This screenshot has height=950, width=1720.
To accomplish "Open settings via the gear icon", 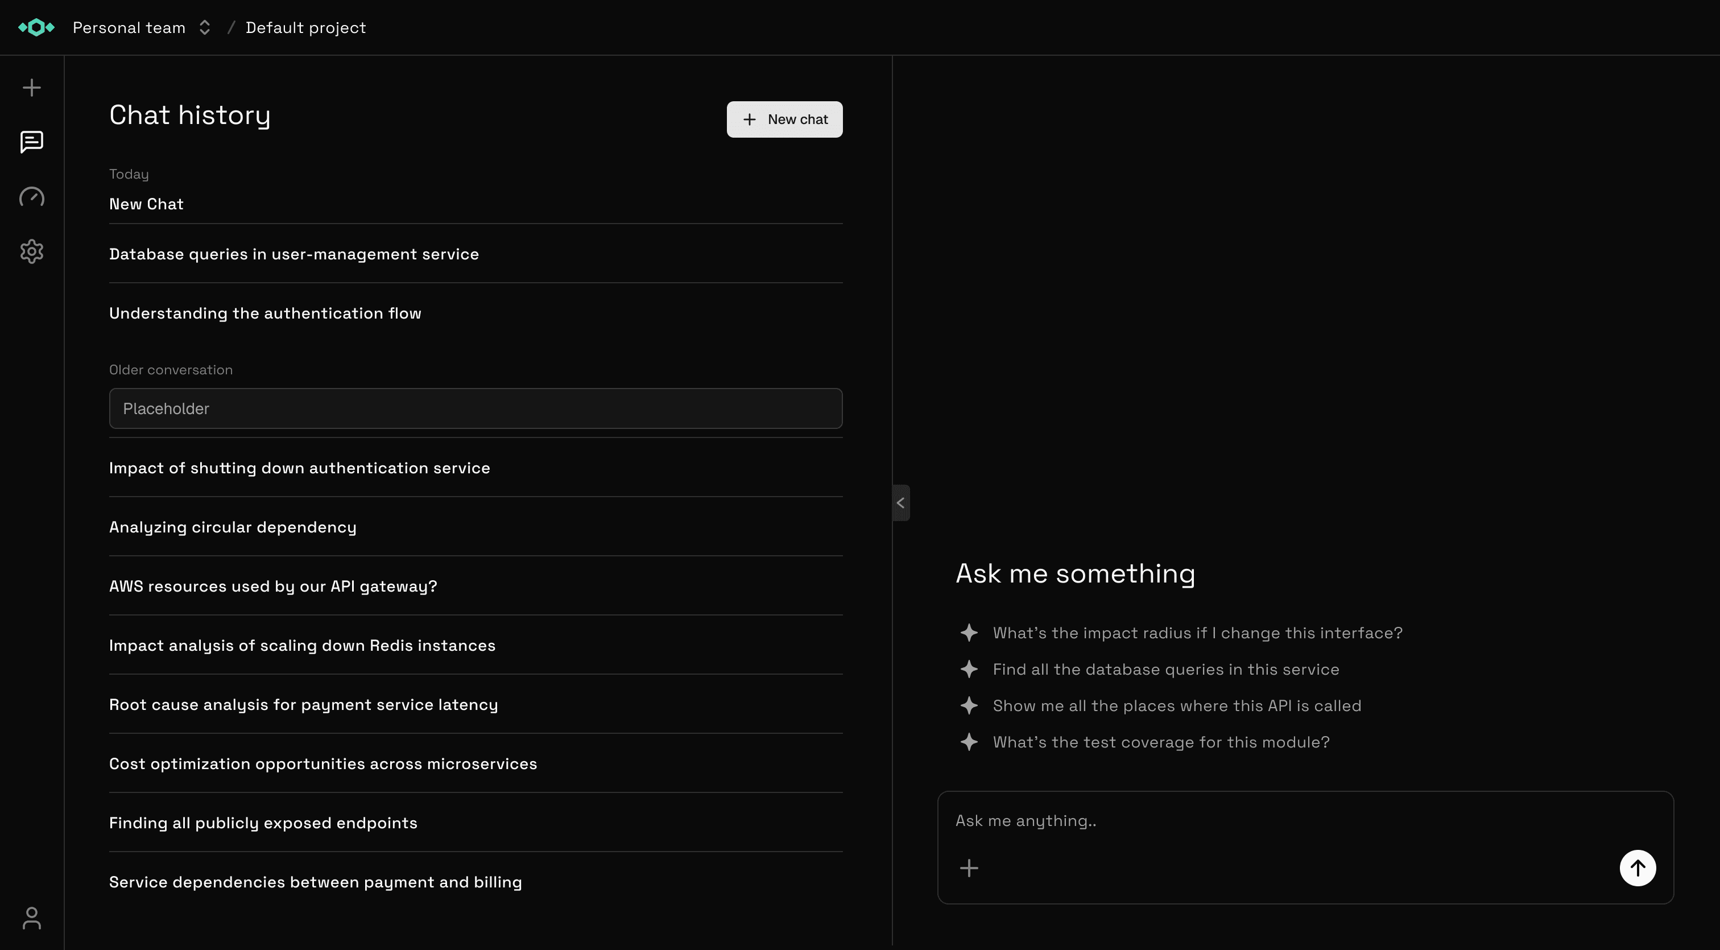I will pos(31,251).
